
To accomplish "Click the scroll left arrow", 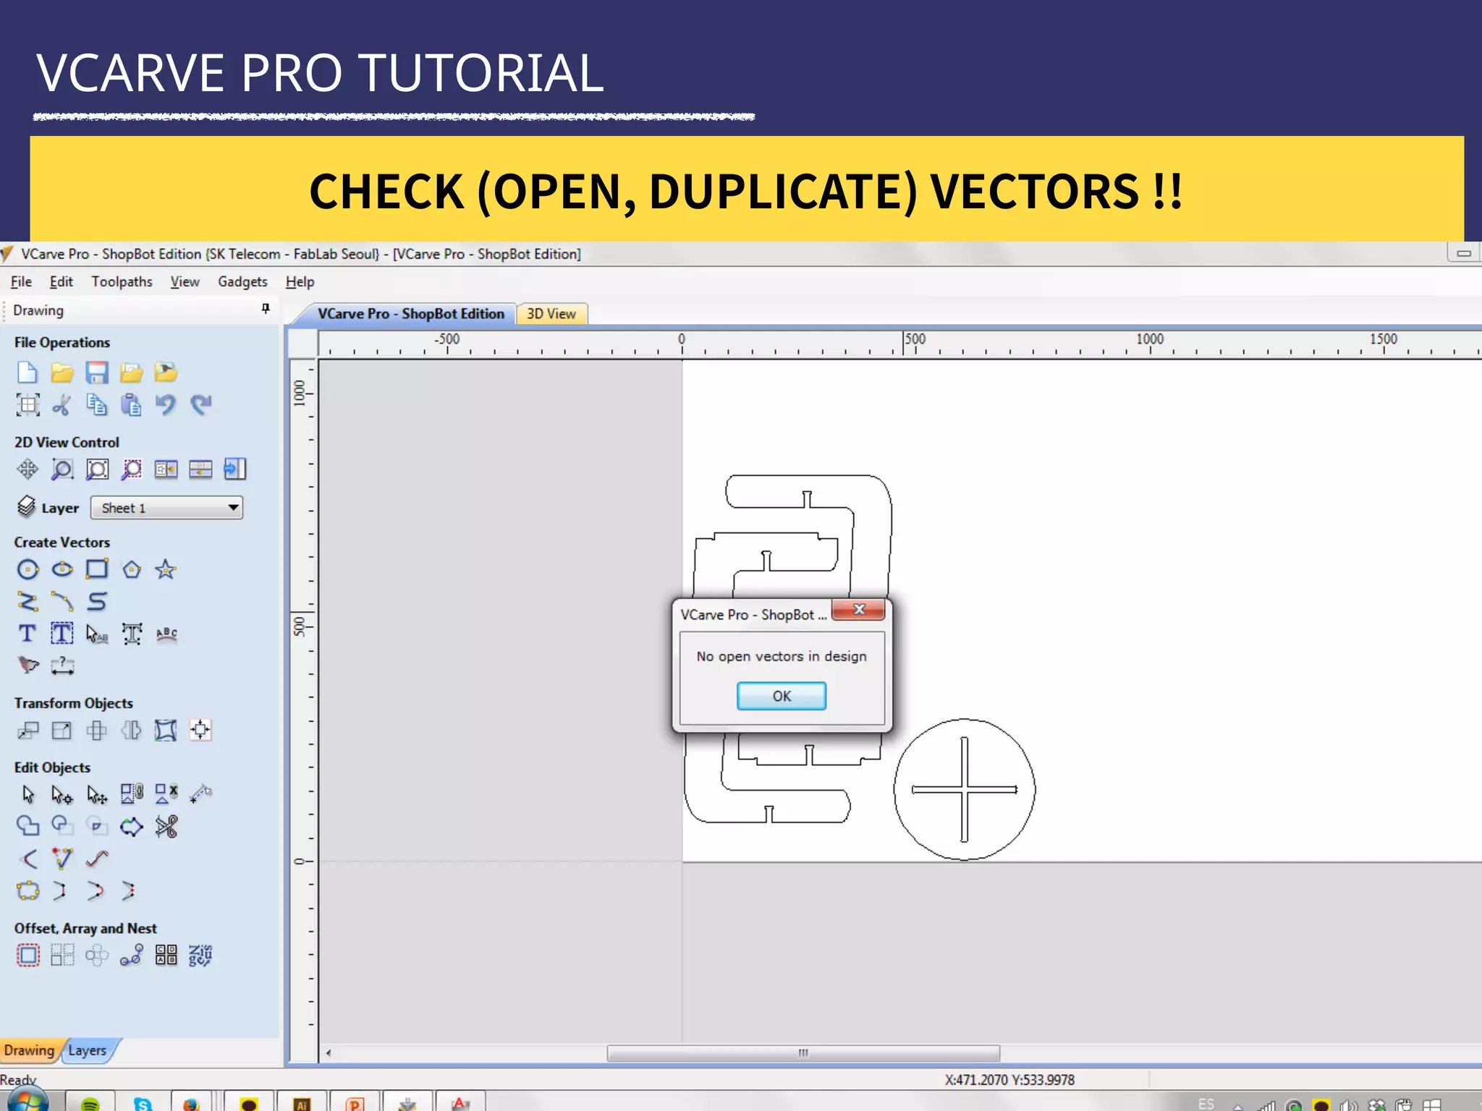I will (x=329, y=1053).
